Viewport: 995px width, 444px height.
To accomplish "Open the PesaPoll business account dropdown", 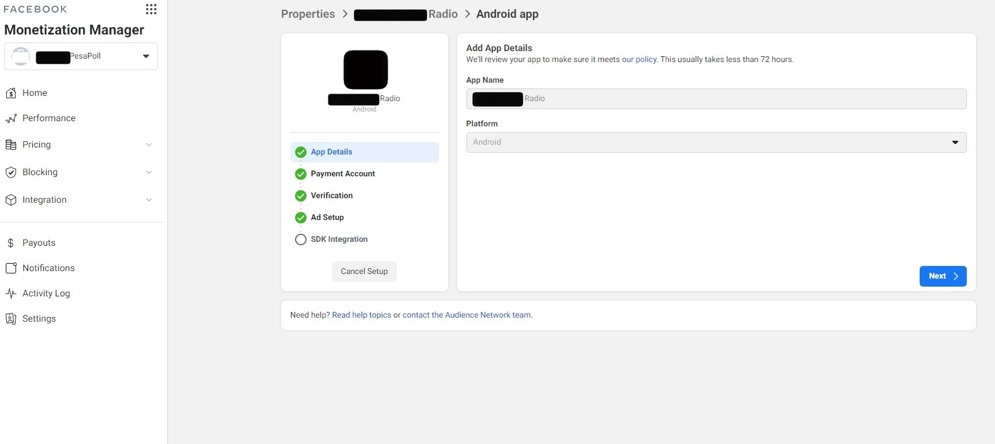I will pyautogui.click(x=81, y=56).
